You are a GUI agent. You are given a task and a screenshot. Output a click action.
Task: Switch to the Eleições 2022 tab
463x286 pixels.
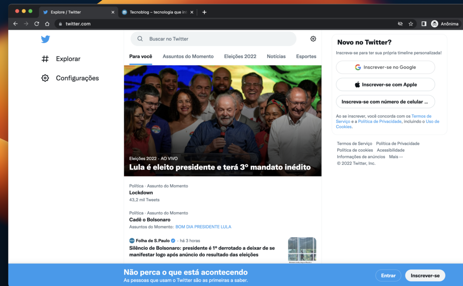(x=240, y=56)
